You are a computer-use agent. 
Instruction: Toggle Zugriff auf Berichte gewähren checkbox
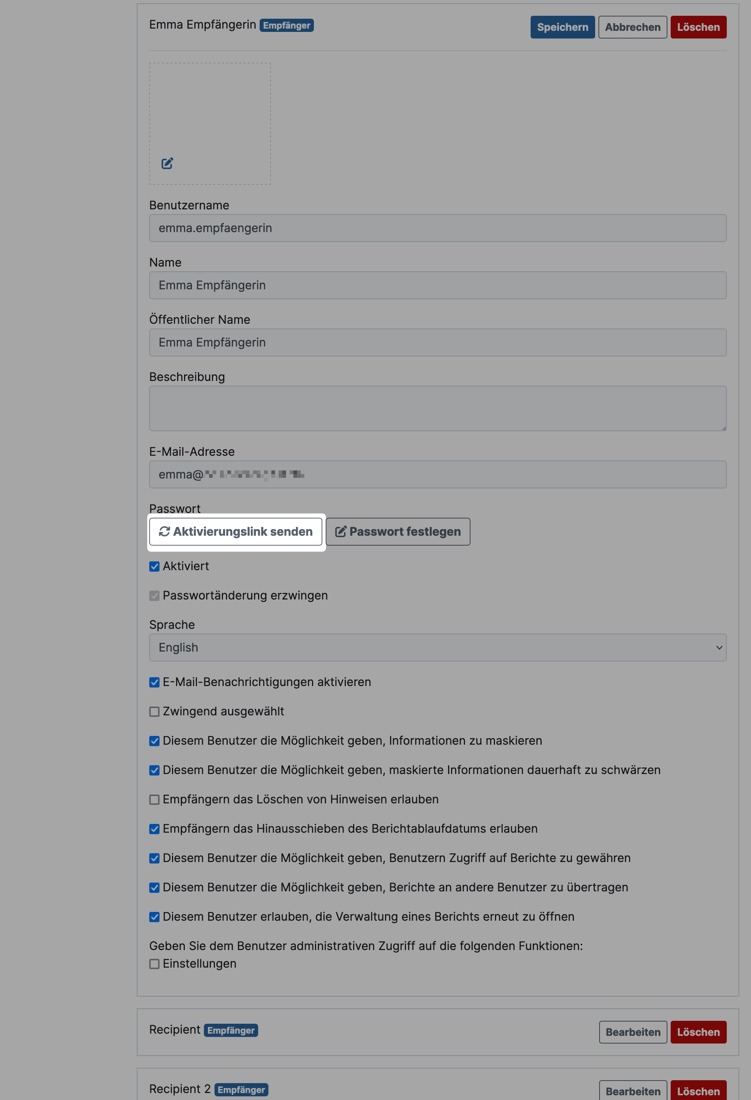pos(154,859)
